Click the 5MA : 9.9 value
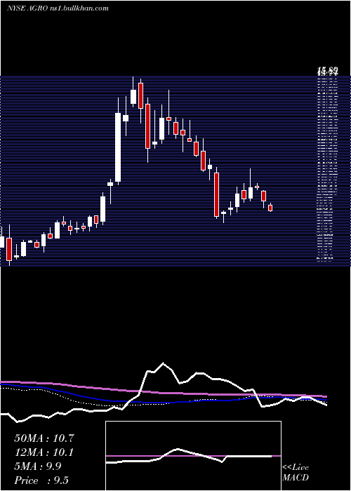The image size is (351, 491). point(38,466)
